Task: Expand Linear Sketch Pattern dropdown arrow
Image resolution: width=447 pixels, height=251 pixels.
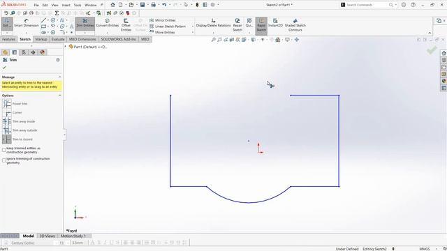Action: click(x=193, y=26)
